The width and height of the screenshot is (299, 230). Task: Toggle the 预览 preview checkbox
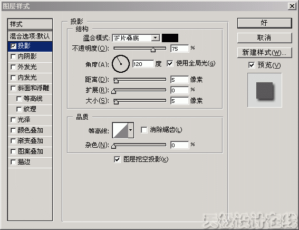252,65
